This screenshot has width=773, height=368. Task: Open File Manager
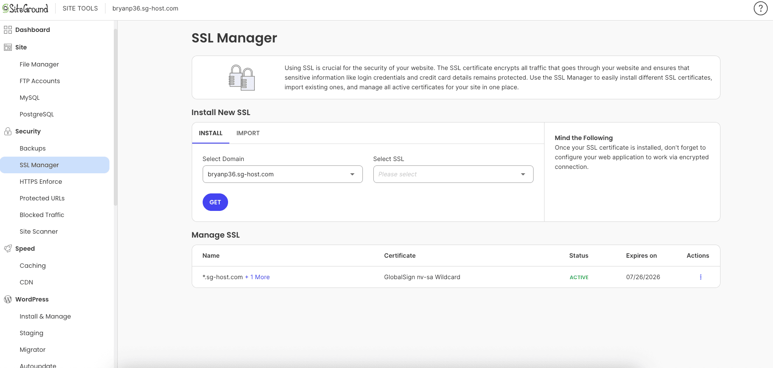coord(39,64)
